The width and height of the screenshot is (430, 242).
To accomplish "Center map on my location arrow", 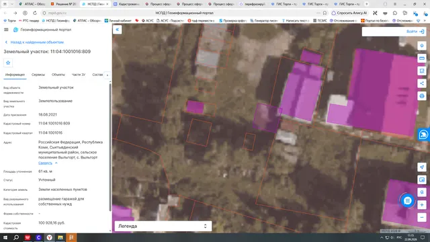I will 422,167.
